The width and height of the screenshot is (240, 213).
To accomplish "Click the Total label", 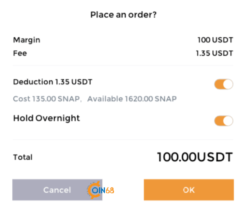I will (x=23, y=157).
